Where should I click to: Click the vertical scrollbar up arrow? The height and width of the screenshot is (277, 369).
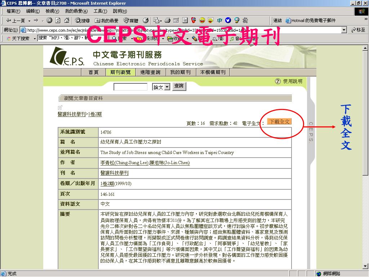click(x=365, y=48)
